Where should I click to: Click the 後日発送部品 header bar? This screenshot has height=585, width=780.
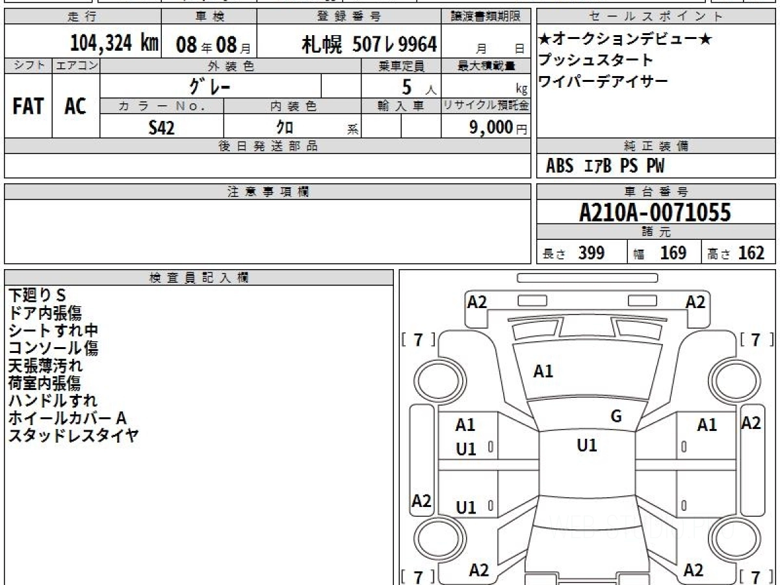click(x=268, y=146)
